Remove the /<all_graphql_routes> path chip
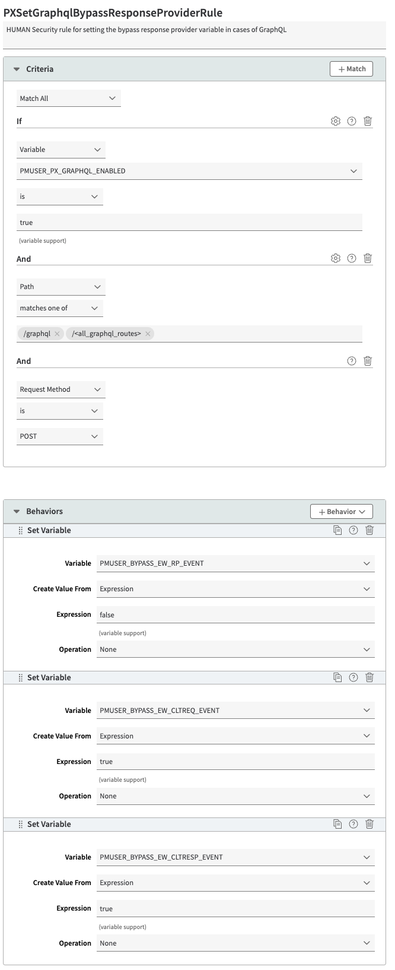 (x=148, y=334)
